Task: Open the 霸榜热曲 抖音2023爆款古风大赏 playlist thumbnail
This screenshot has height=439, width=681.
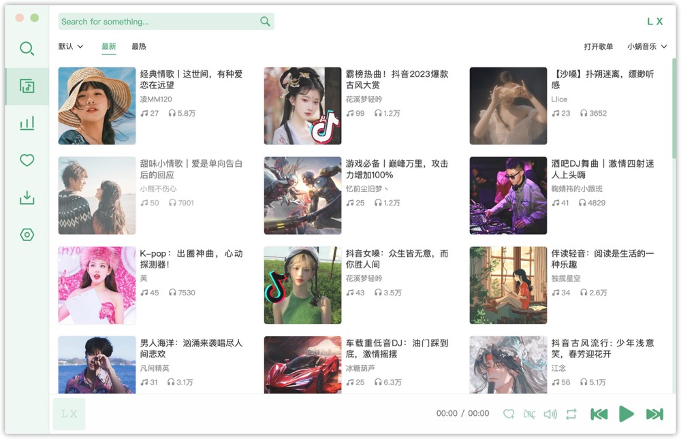Action: 302,105
